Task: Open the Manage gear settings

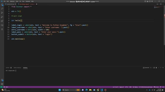Action: (2, 84)
